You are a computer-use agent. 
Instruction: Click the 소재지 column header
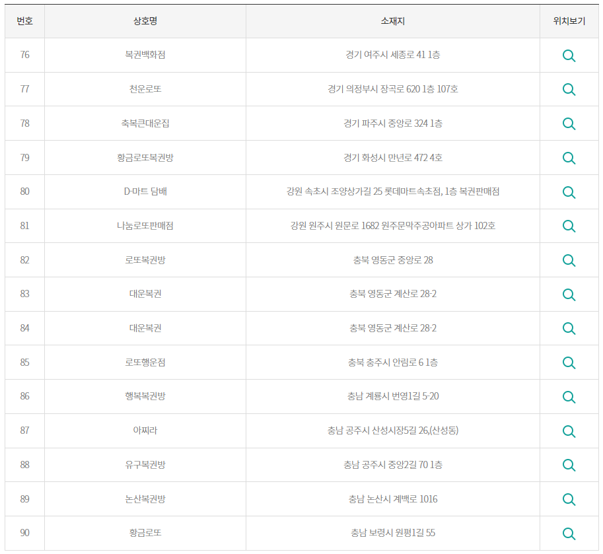point(392,21)
